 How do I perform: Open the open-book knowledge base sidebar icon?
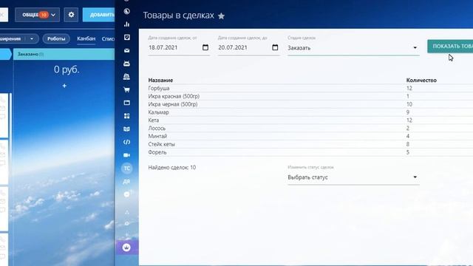127,129
